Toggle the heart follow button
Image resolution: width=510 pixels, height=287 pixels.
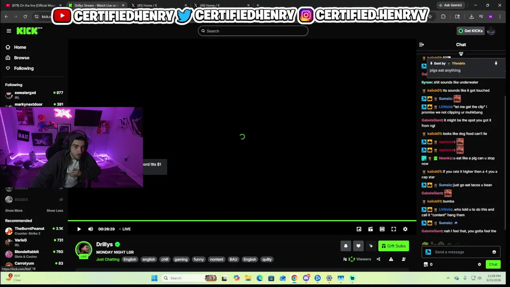358,246
